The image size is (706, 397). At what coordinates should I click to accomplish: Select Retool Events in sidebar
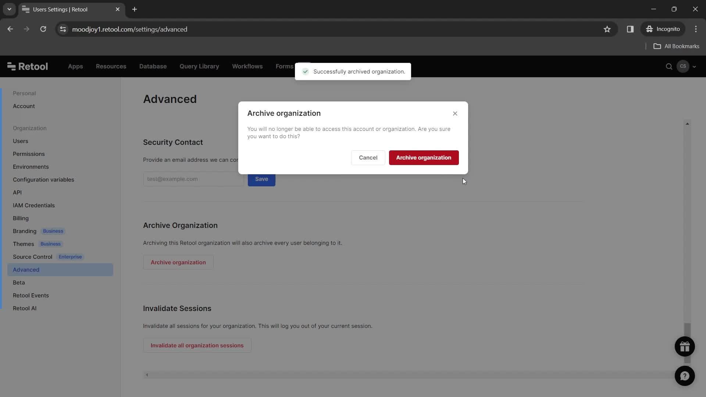(x=31, y=296)
